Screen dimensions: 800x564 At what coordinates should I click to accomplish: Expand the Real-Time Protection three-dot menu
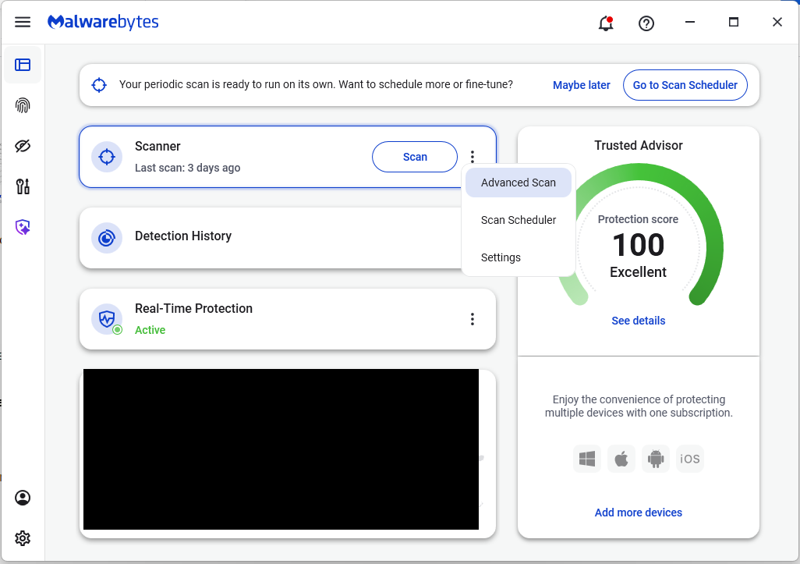[x=472, y=319]
